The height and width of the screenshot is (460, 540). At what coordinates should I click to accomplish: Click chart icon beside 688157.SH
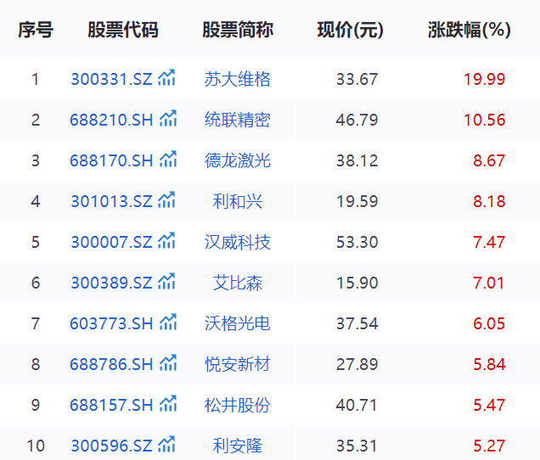point(168,405)
